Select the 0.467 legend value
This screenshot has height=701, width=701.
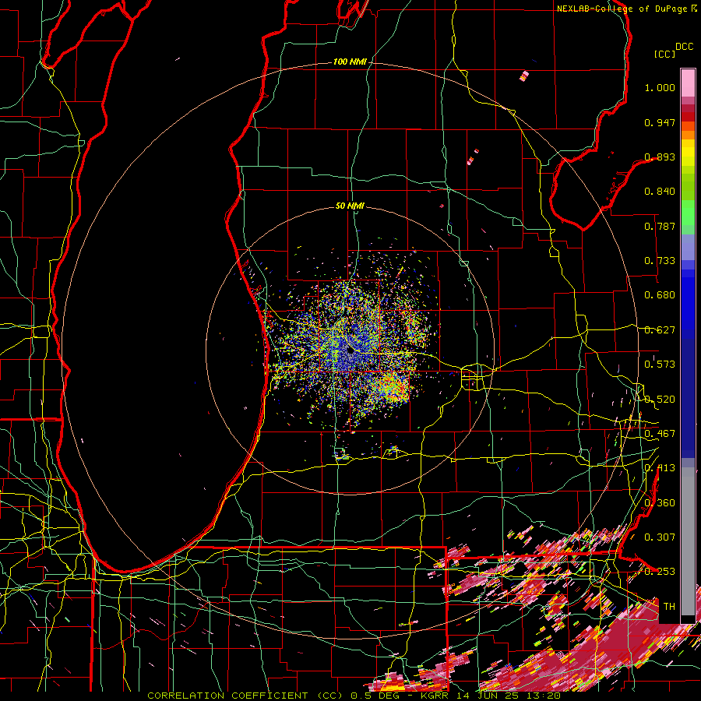pyautogui.click(x=660, y=434)
